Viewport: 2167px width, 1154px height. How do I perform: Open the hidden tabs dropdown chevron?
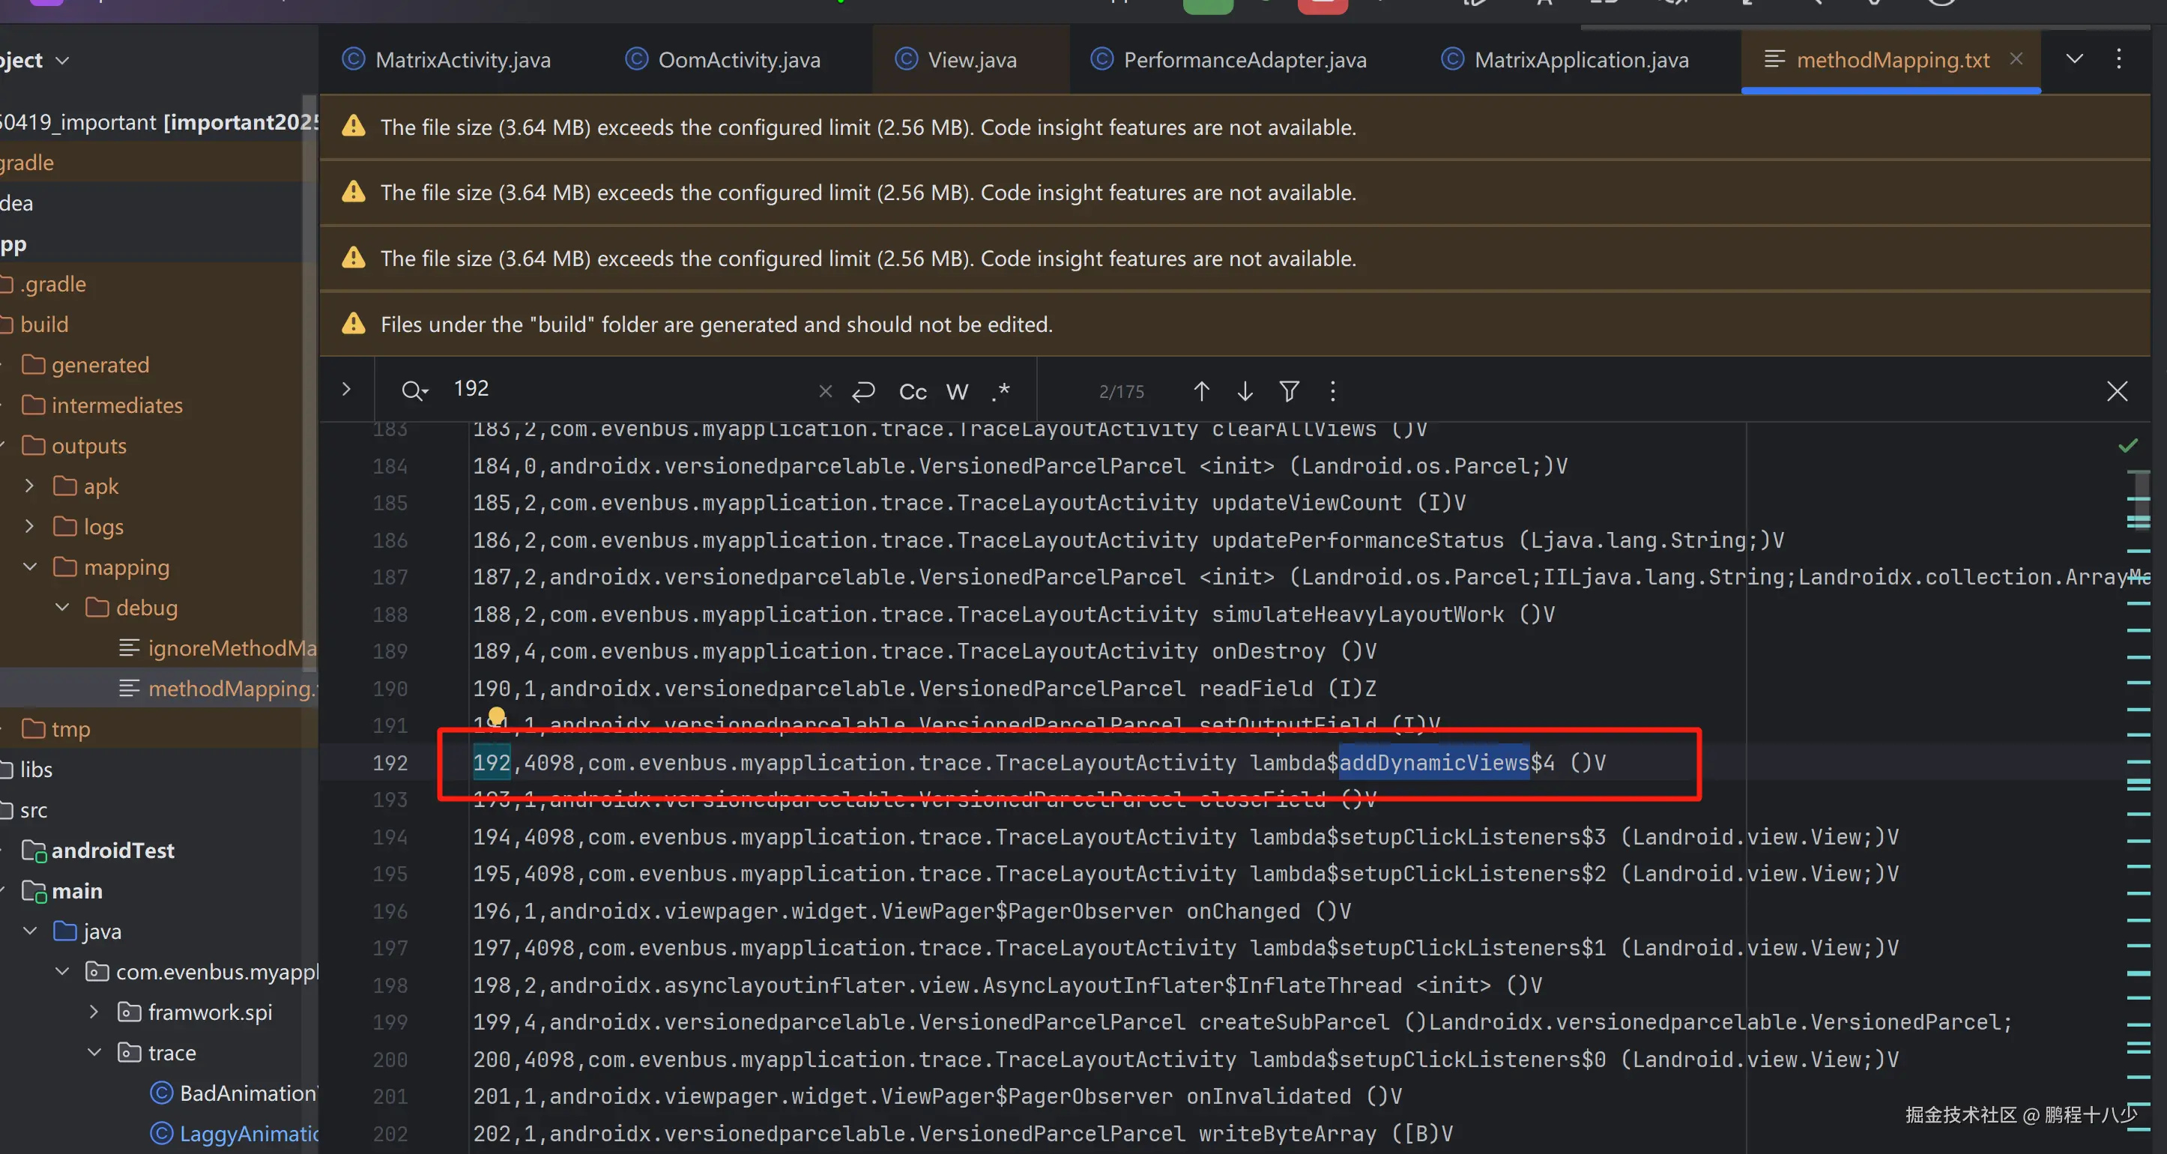point(2075,59)
